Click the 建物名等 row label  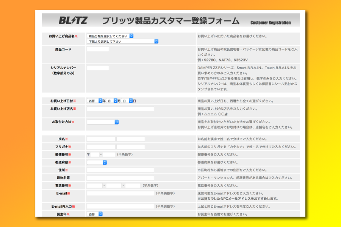(63, 178)
